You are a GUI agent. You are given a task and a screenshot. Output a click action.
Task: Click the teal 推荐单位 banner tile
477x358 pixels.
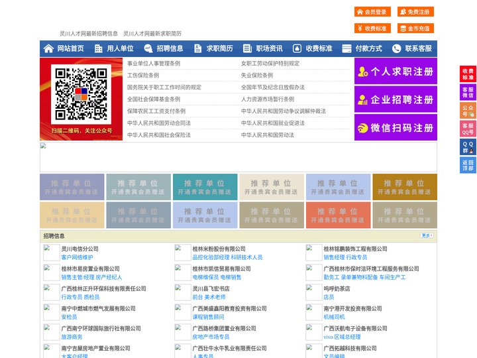205,187
